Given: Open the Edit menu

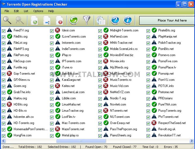Looking at the screenshot, I should tap(16, 11).
